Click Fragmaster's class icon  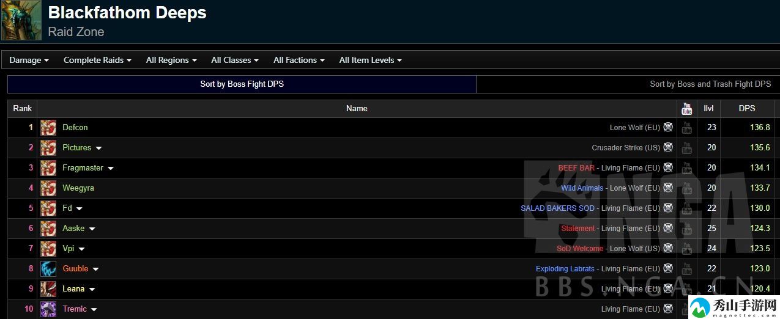(x=48, y=168)
